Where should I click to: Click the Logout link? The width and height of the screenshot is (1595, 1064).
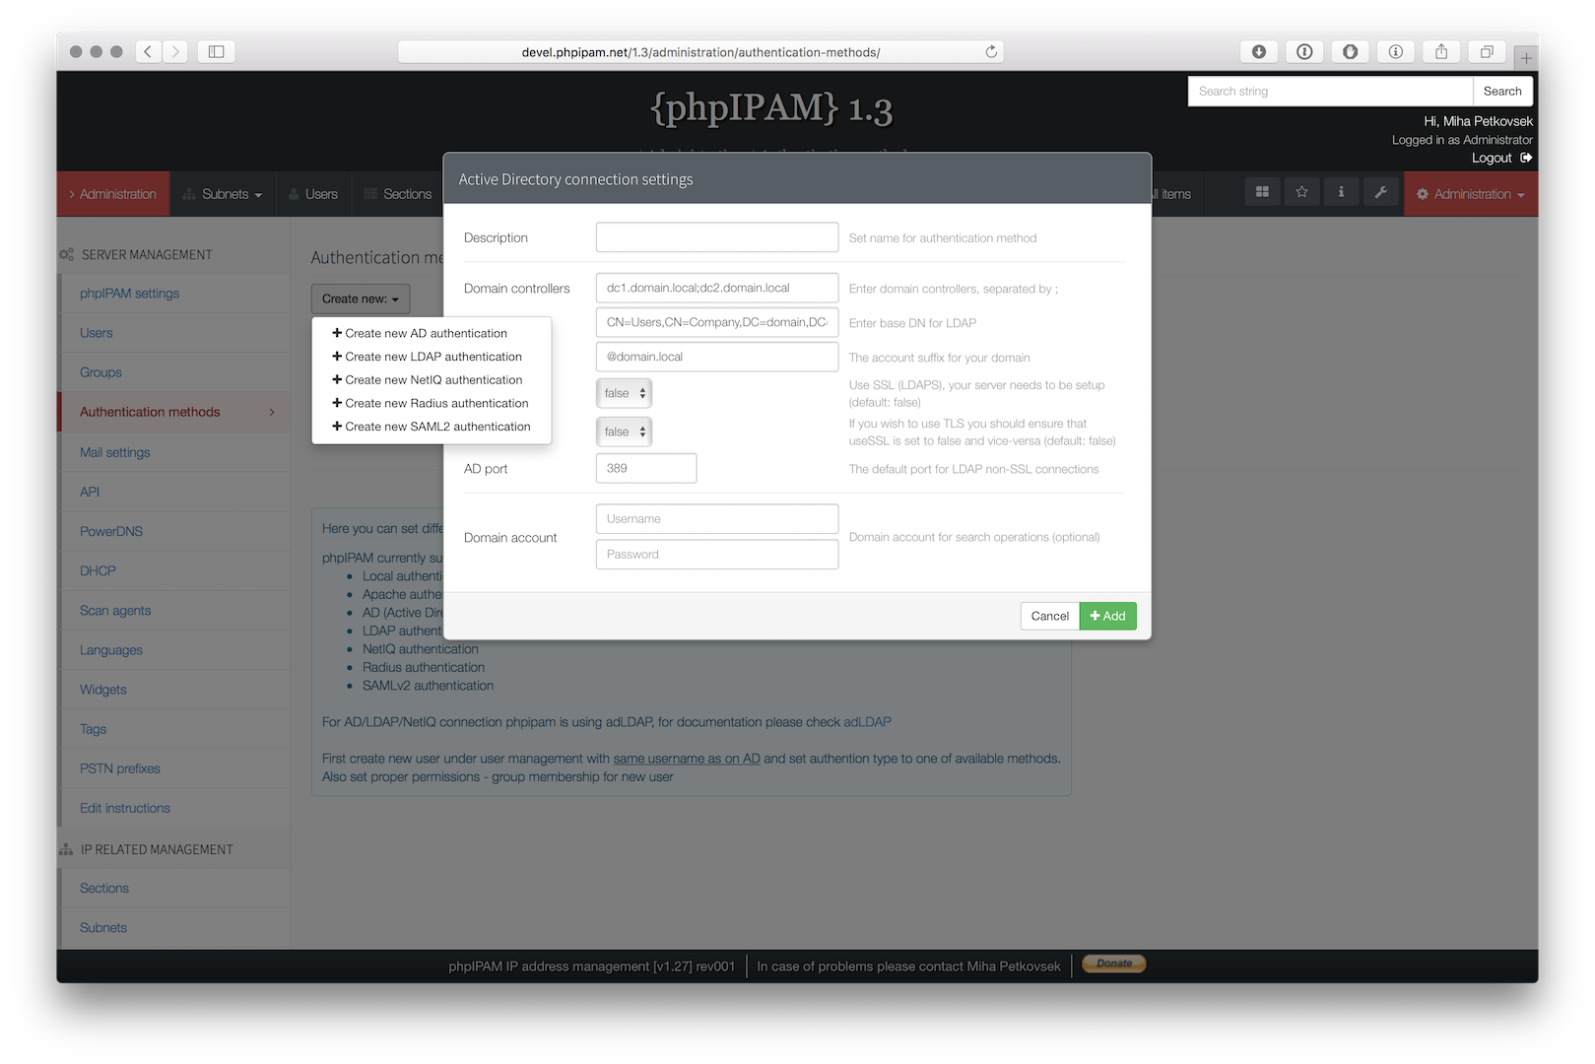pos(1492,158)
